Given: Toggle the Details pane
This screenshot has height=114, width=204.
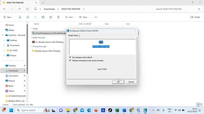Looking at the screenshot, I should pyautogui.click(x=195, y=17).
